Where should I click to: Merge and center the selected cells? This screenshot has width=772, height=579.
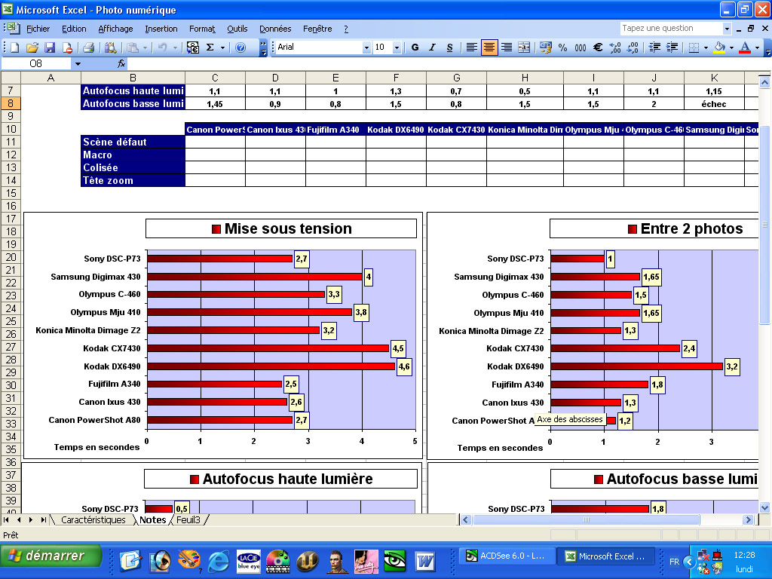pos(525,47)
